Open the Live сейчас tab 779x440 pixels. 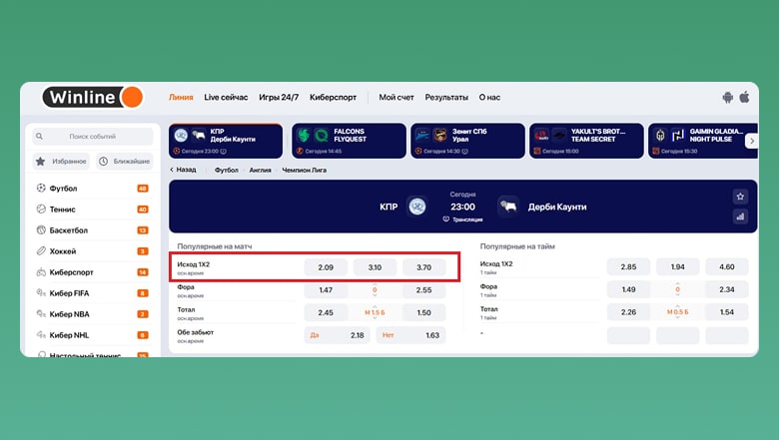(x=226, y=98)
